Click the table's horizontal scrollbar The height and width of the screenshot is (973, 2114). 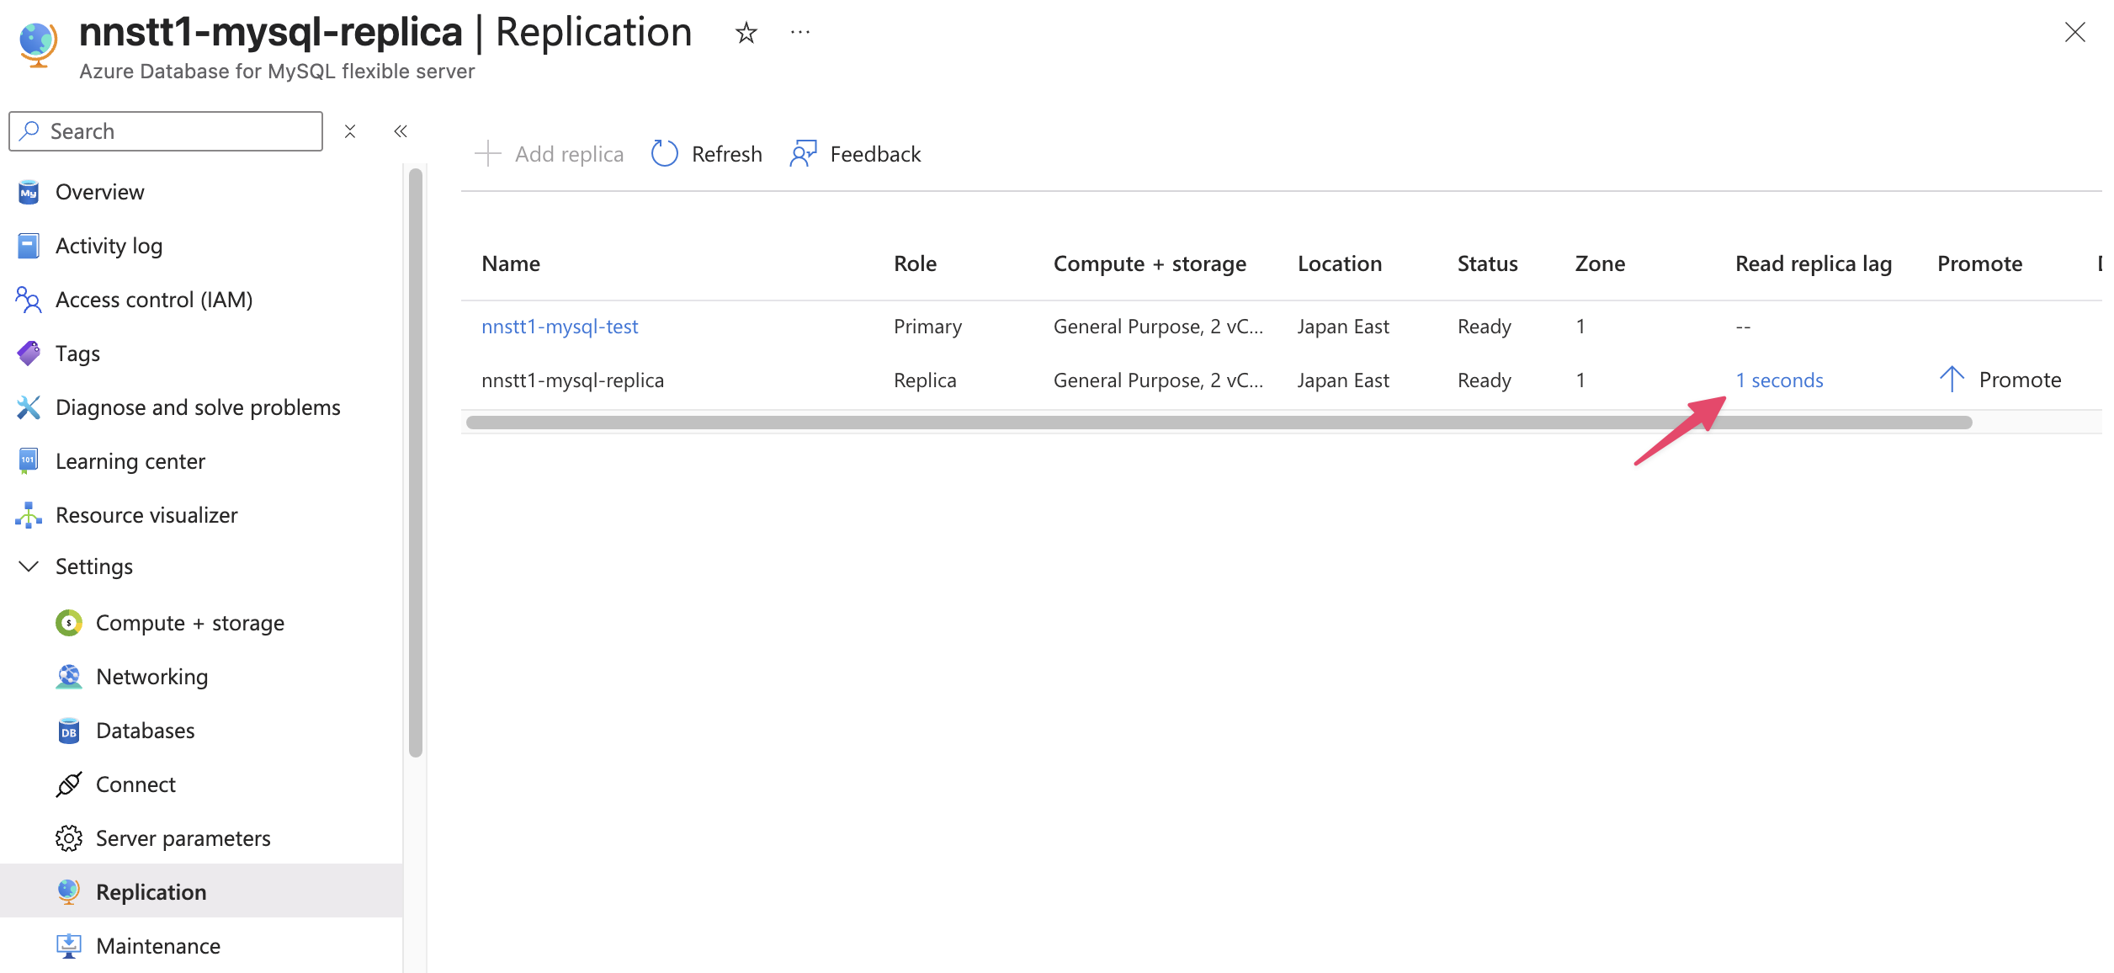(1219, 423)
